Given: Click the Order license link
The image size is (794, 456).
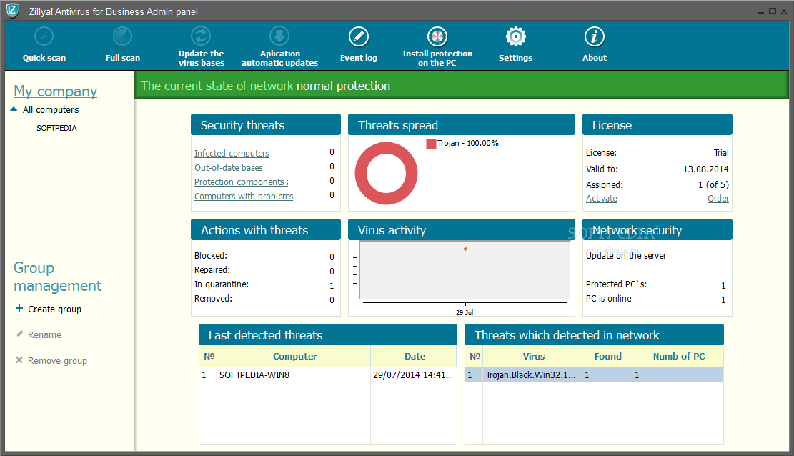Looking at the screenshot, I should pos(718,198).
